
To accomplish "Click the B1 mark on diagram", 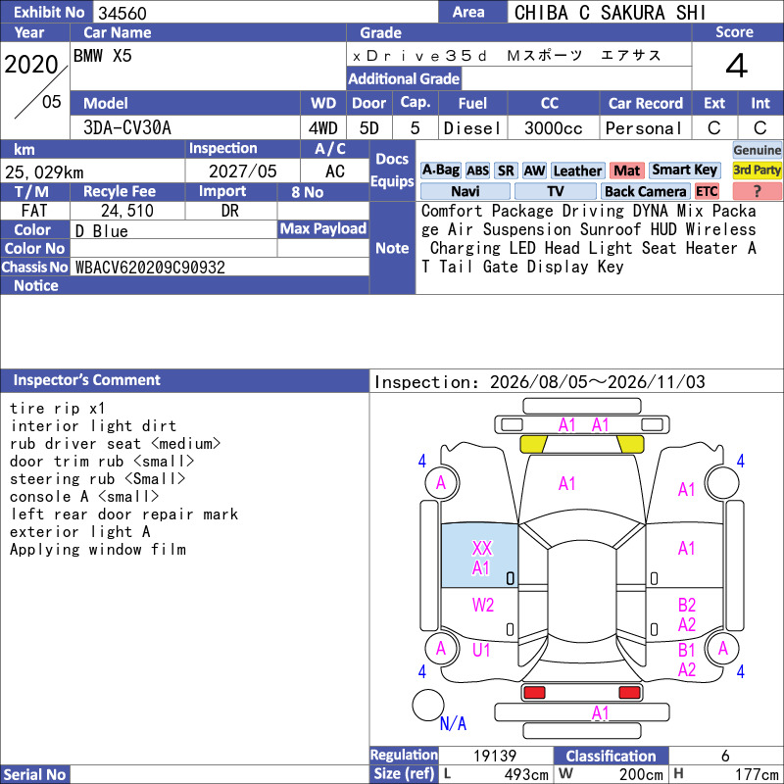I will (x=687, y=651).
